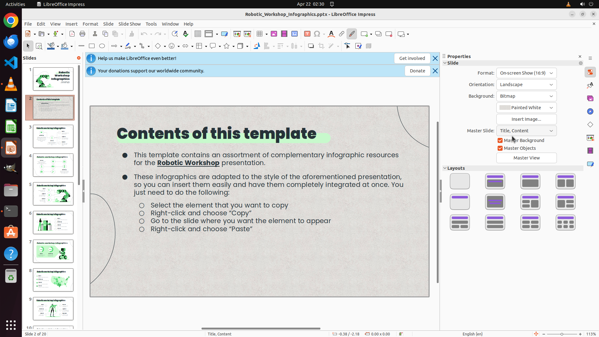
Task: Toggle the Display Grid icon
Action: point(197,34)
